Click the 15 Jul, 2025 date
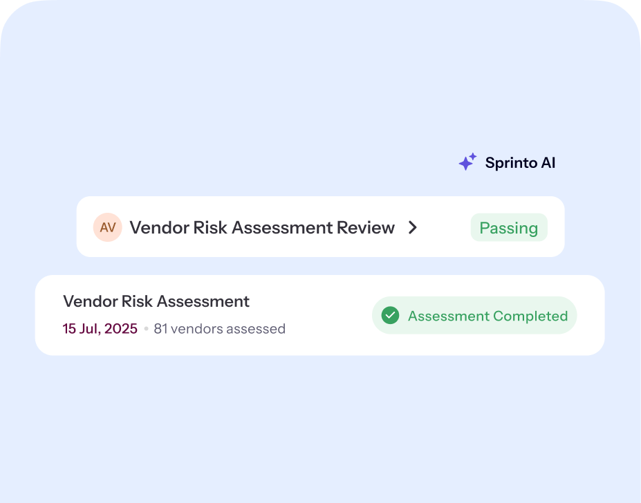 [100, 329]
